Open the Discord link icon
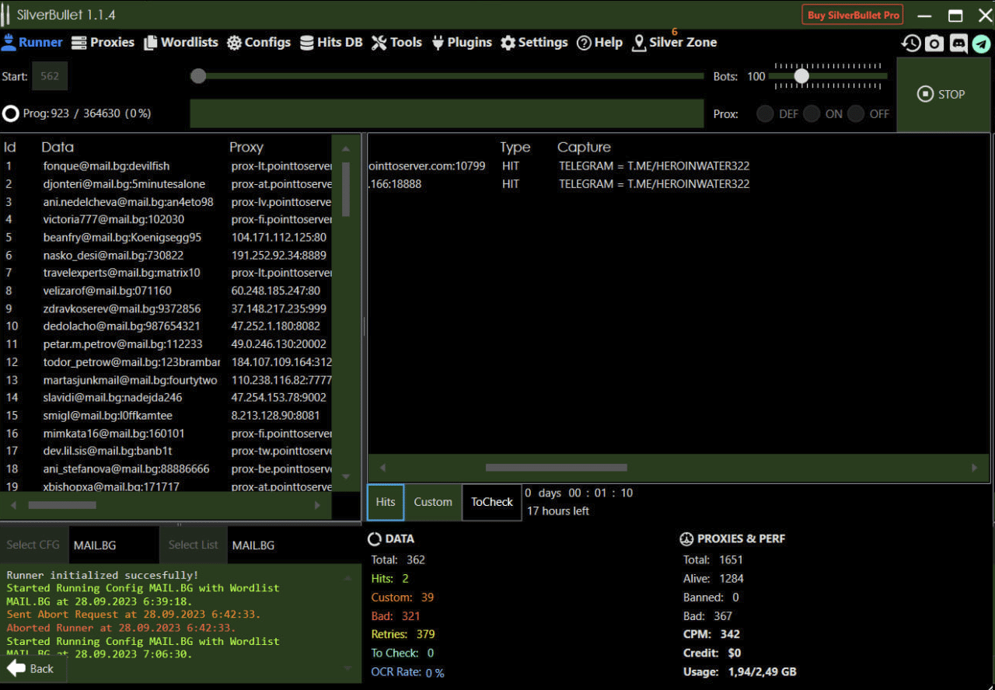The height and width of the screenshot is (690, 995). tap(958, 44)
